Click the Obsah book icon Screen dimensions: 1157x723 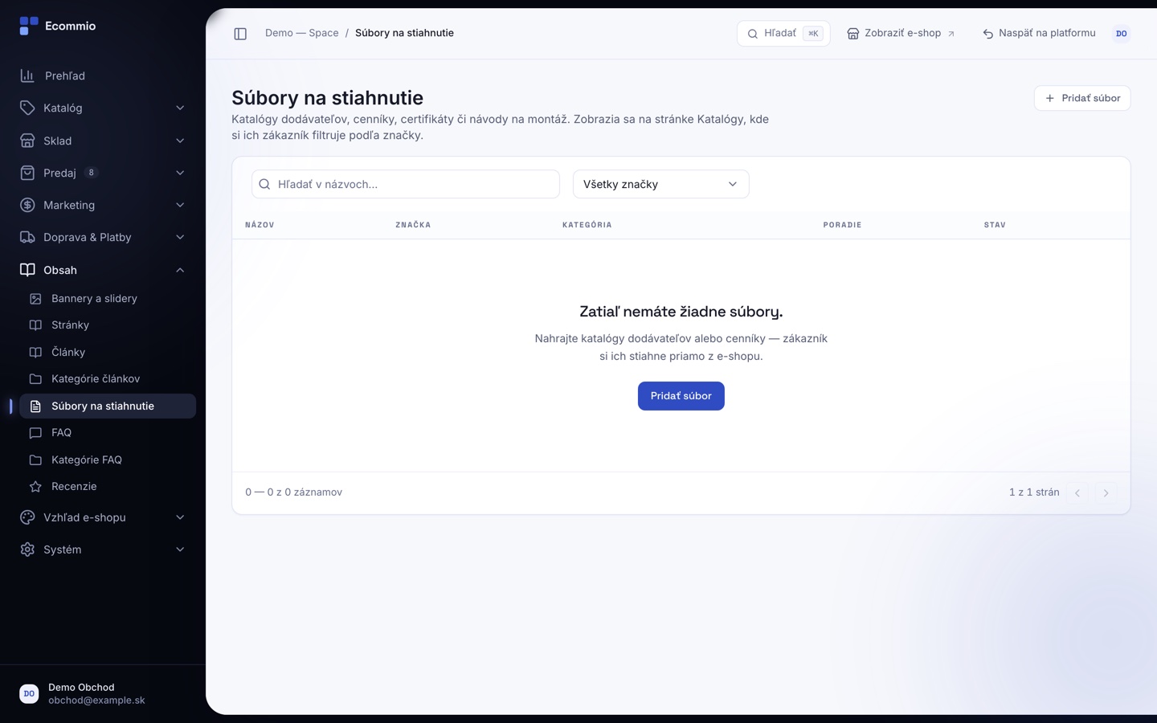(27, 270)
